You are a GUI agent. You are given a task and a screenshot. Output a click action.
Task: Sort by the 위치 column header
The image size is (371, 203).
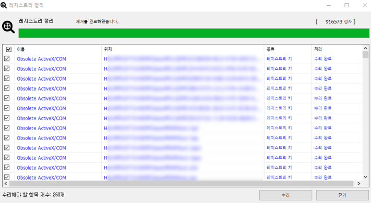[x=183, y=49]
